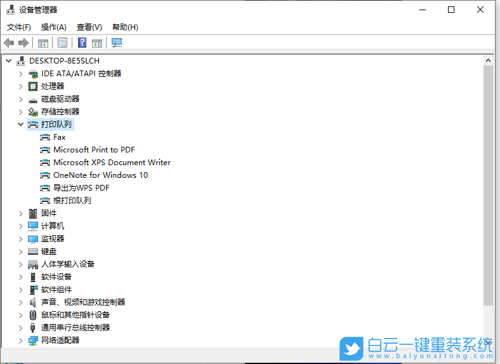Click the Fax printer icon

(x=45, y=137)
